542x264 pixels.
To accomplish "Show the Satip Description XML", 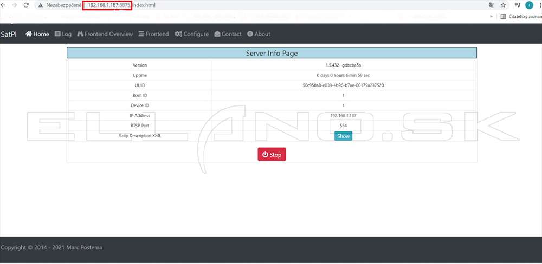I will tap(343, 136).
